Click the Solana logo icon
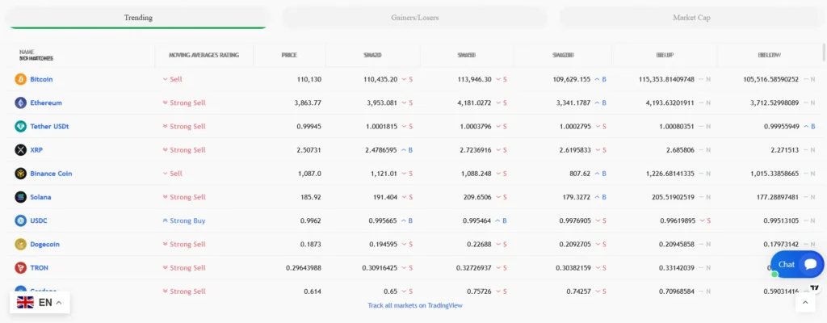827x323 pixels. pos(21,197)
